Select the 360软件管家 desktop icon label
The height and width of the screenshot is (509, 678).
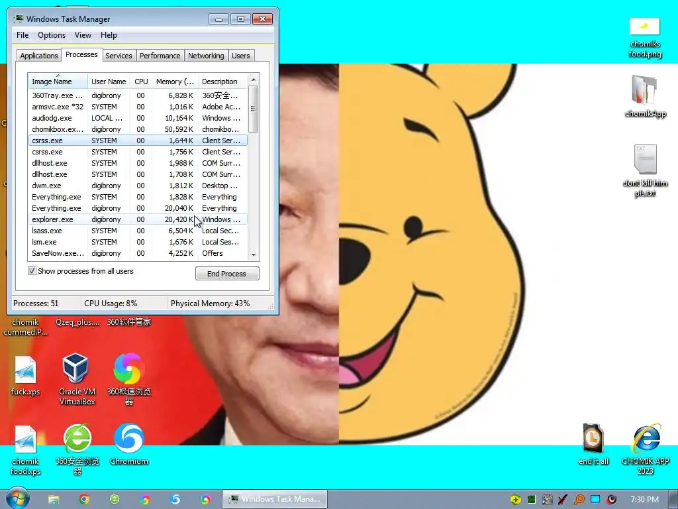[x=129, y=321]
